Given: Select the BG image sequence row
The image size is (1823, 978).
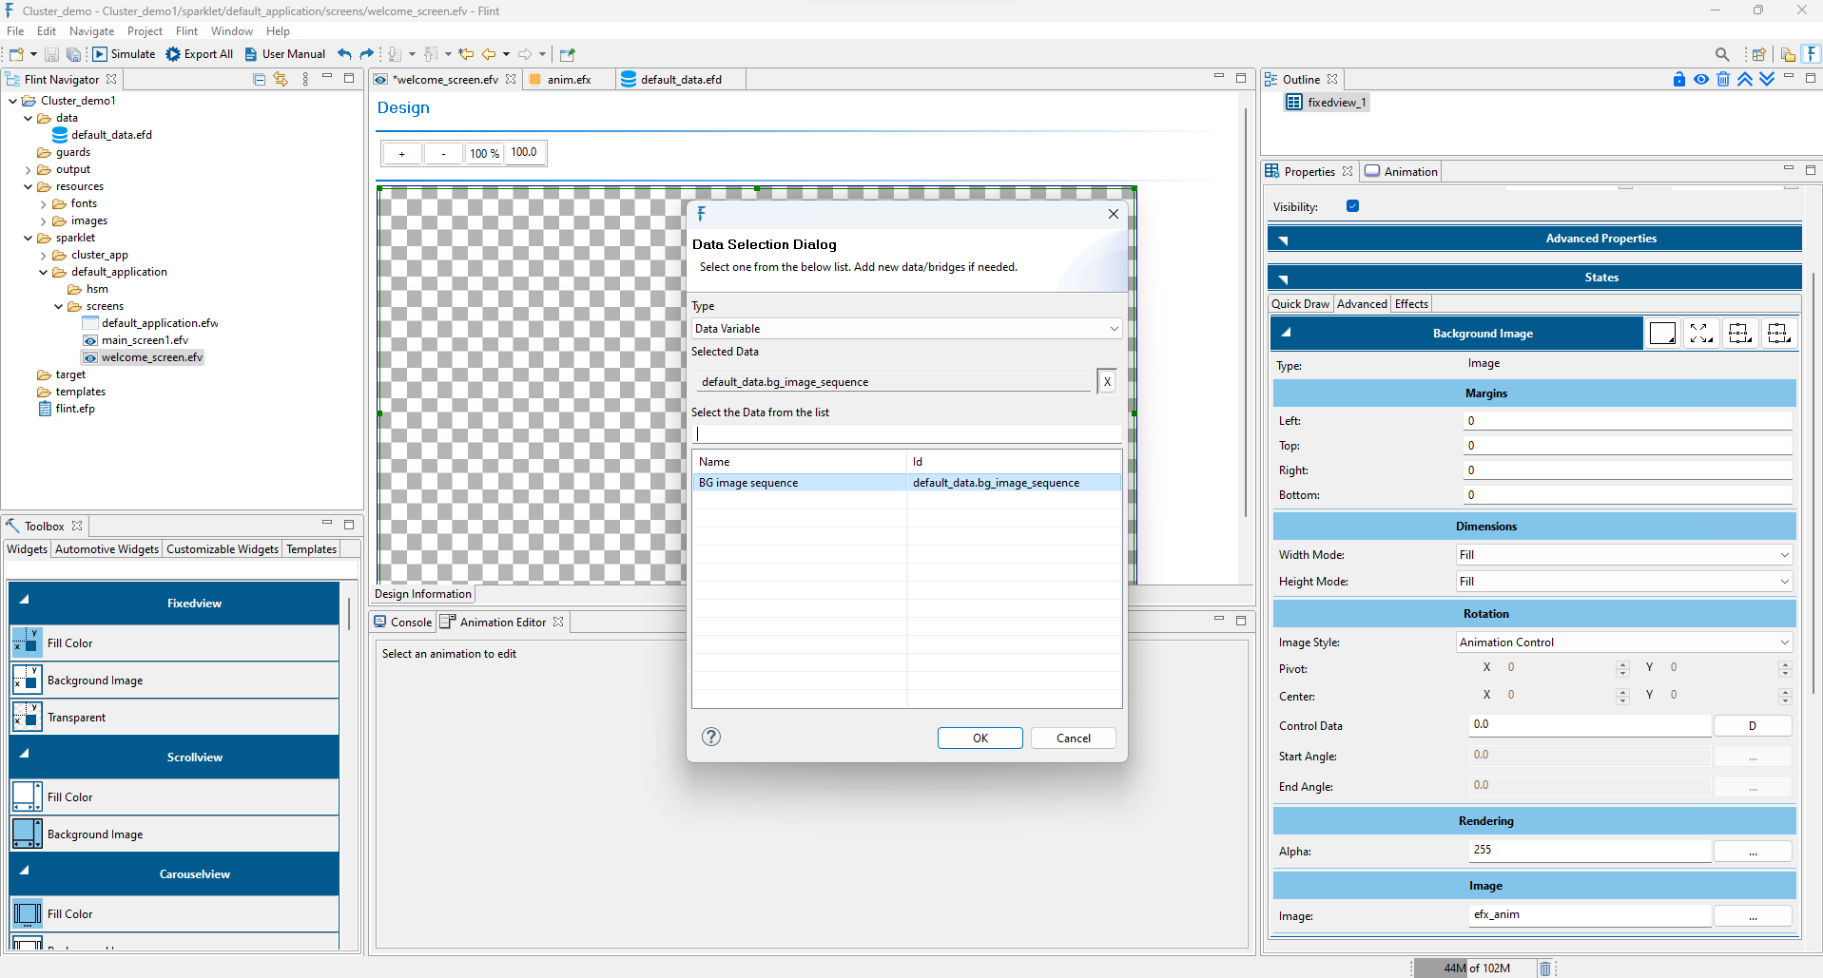Looking at the screenshot, I should tap(799, 482).
